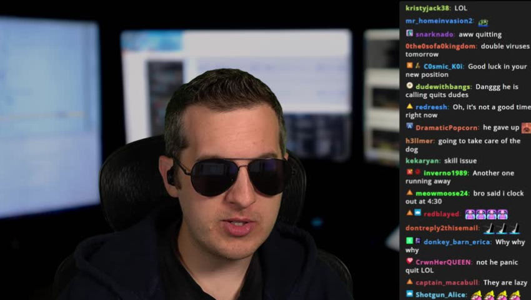
Task: Open meowmoose24's user card
Action: click(442, 194)
